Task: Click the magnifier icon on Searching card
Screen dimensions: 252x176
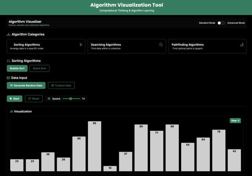Action: [161, 45]
